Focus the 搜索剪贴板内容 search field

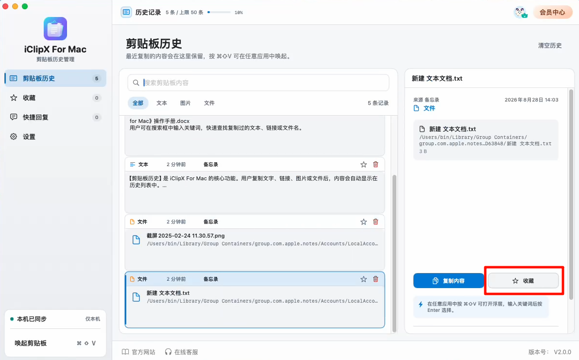click(258, 83)
